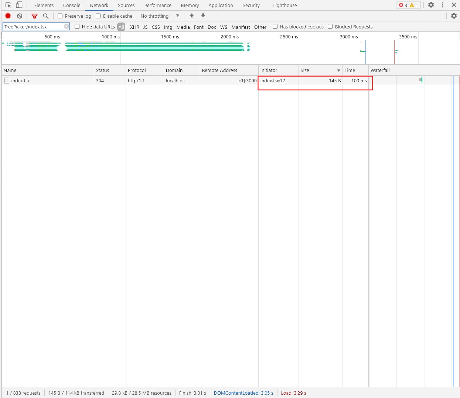Viewport: 460px width, 398px height.
Task: Sort by the Name column header
Action: coord(48,70)
